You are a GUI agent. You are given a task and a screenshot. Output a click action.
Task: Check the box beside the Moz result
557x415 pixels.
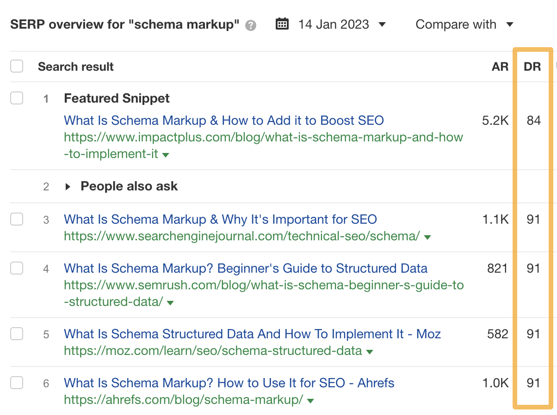pyautogui.click(x=16, y=334)
